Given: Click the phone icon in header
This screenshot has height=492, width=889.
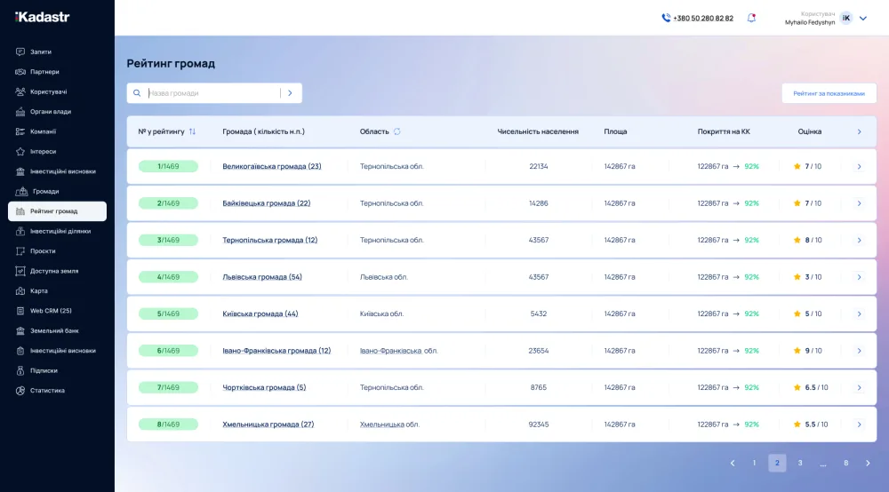Looking at the screenshot, I should point(666,18).
